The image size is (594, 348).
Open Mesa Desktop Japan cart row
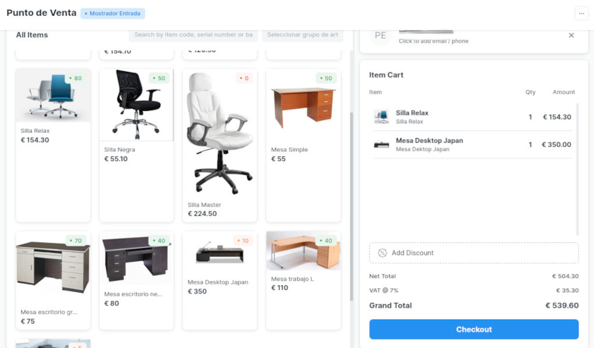(x=472, y=144)
